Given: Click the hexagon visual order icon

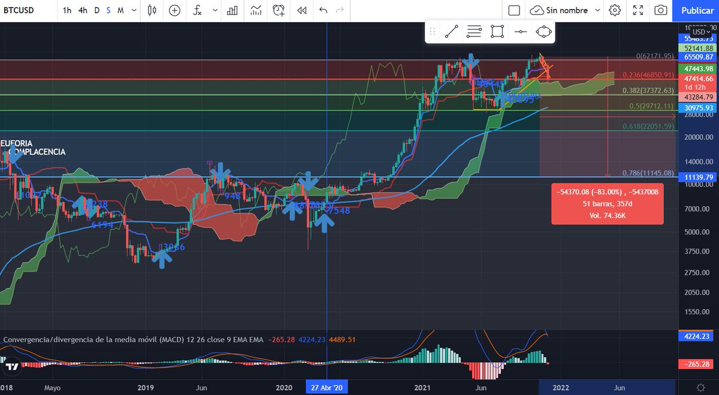Looking at the screenshot, I should 543,32.
